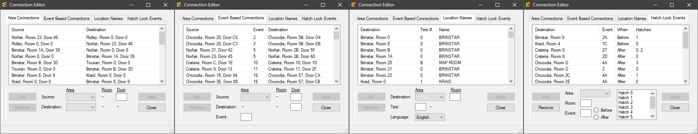Select row Chozodia, Room 3E, Door 88
The width and height of the screenshot is (698, 134).
[x=259, y=82]
